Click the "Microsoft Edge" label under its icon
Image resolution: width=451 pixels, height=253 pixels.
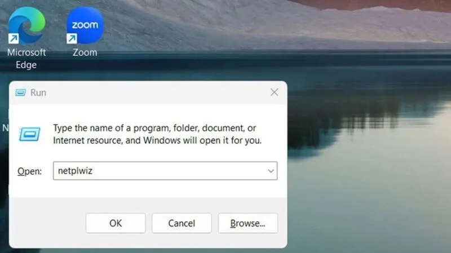26,58
